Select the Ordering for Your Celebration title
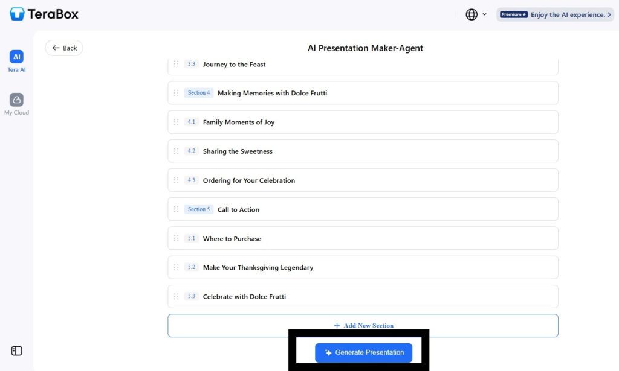The height and width of the screenshot is (371, 619). coord(248,180)
